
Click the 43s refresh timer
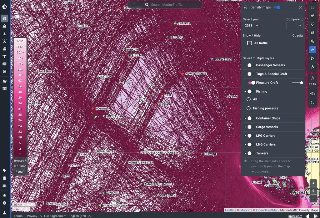(312, 94)
